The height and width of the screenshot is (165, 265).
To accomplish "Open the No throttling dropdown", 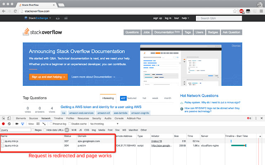I will coord(104,124).
